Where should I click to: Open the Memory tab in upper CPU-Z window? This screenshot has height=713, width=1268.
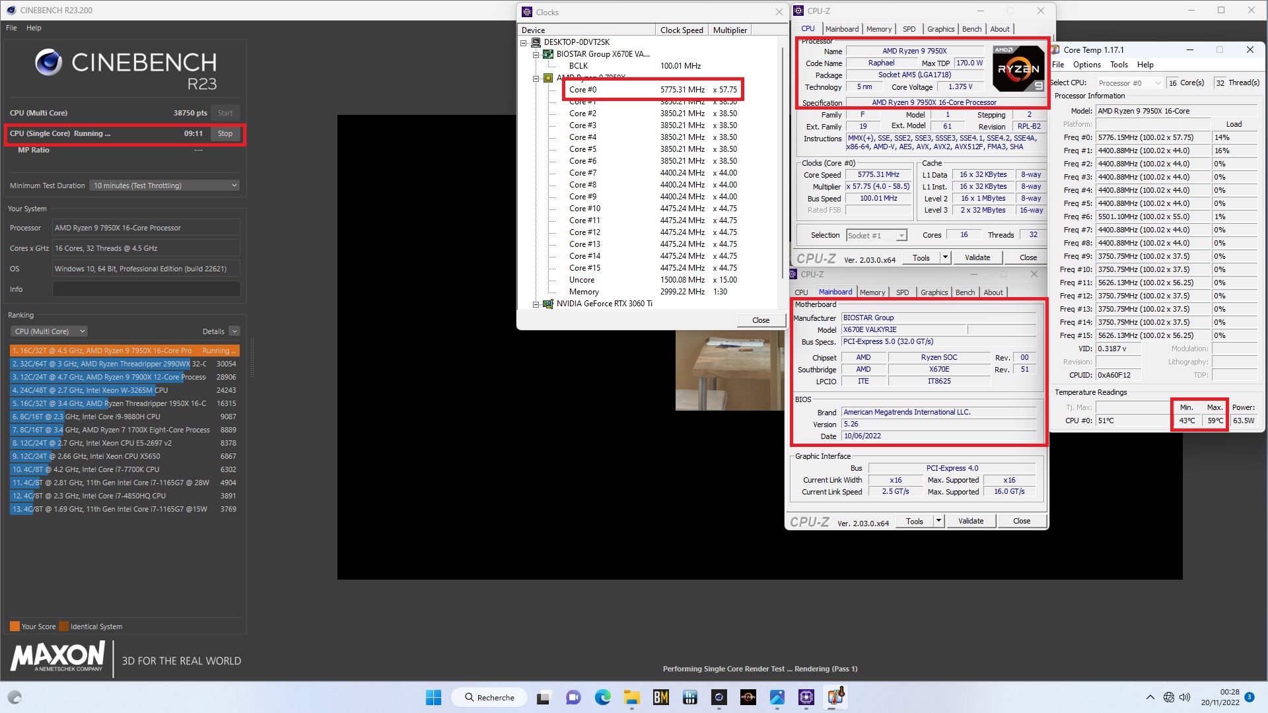[878, 29]
